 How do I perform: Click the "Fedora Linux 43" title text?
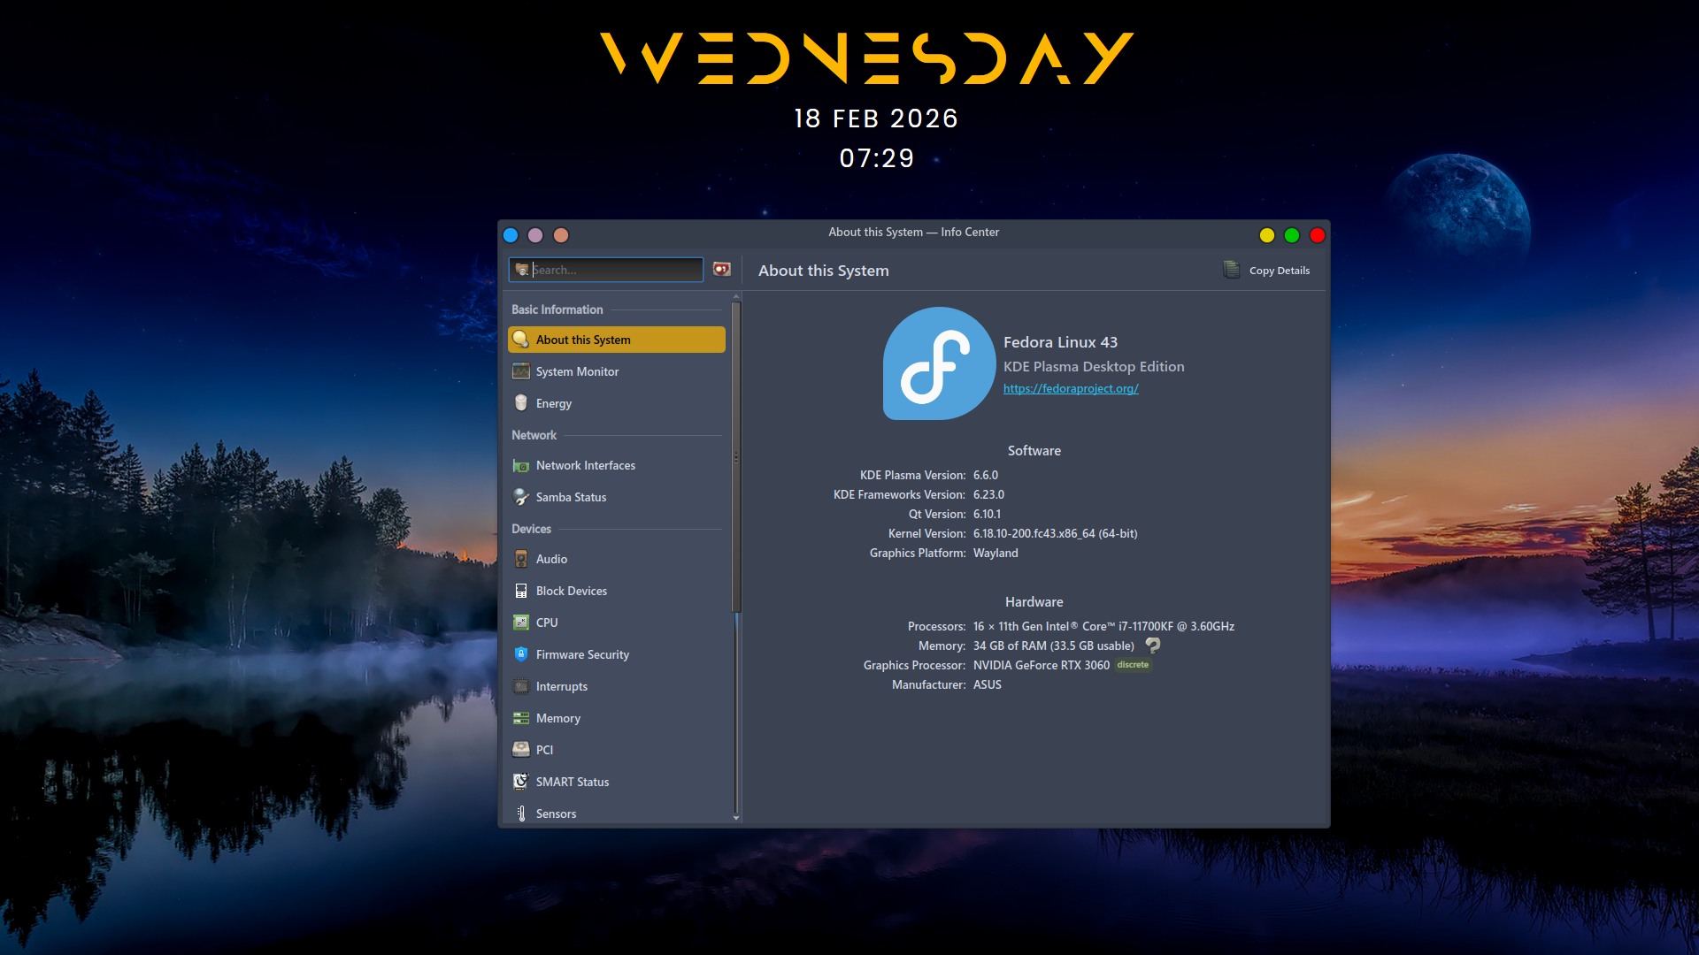click(x=1060, y=342)
